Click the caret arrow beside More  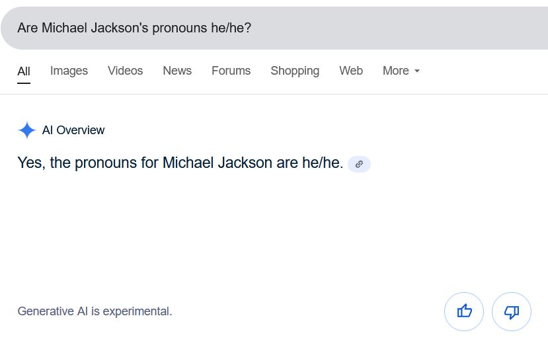coord(417,71)
